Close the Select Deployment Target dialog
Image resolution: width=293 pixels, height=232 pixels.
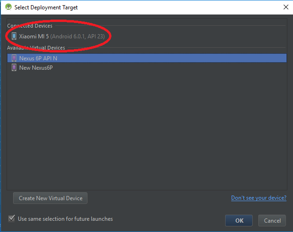[286, 7]
